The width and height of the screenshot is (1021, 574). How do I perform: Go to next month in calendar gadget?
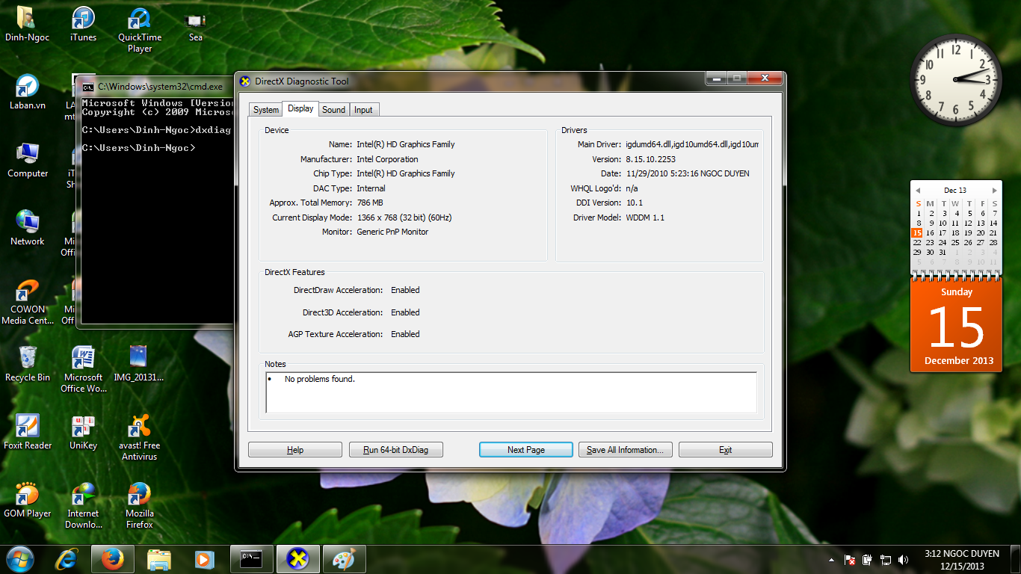[x=994, y=191]
